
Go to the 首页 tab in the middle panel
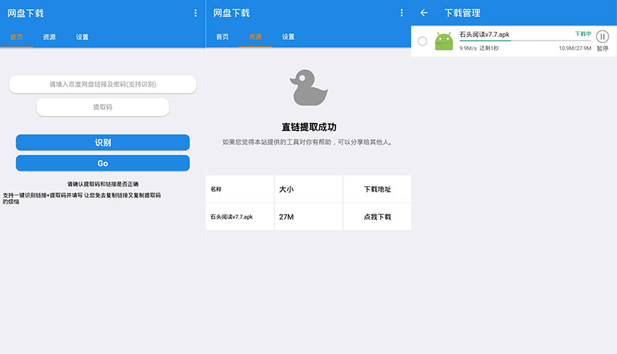pyautogui.click(x=222, y=37)
